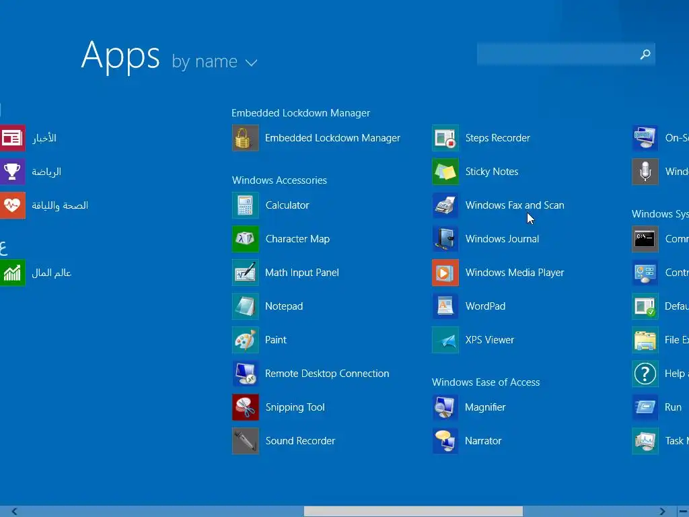
Task: Open the Arabic Sports trophy tile
Action: (12, 172)
